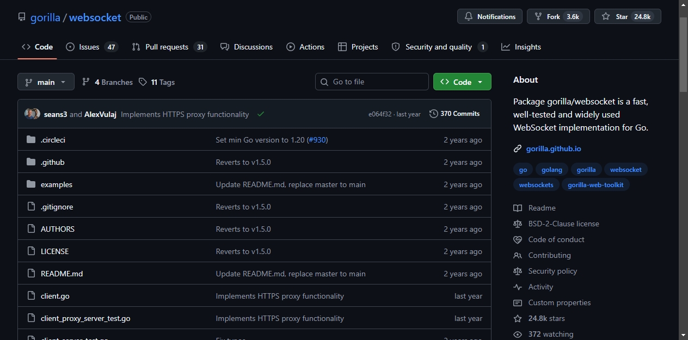Click the examples folder icon
The width and height of the screenshot is (688, 340).
coord(31,184)
